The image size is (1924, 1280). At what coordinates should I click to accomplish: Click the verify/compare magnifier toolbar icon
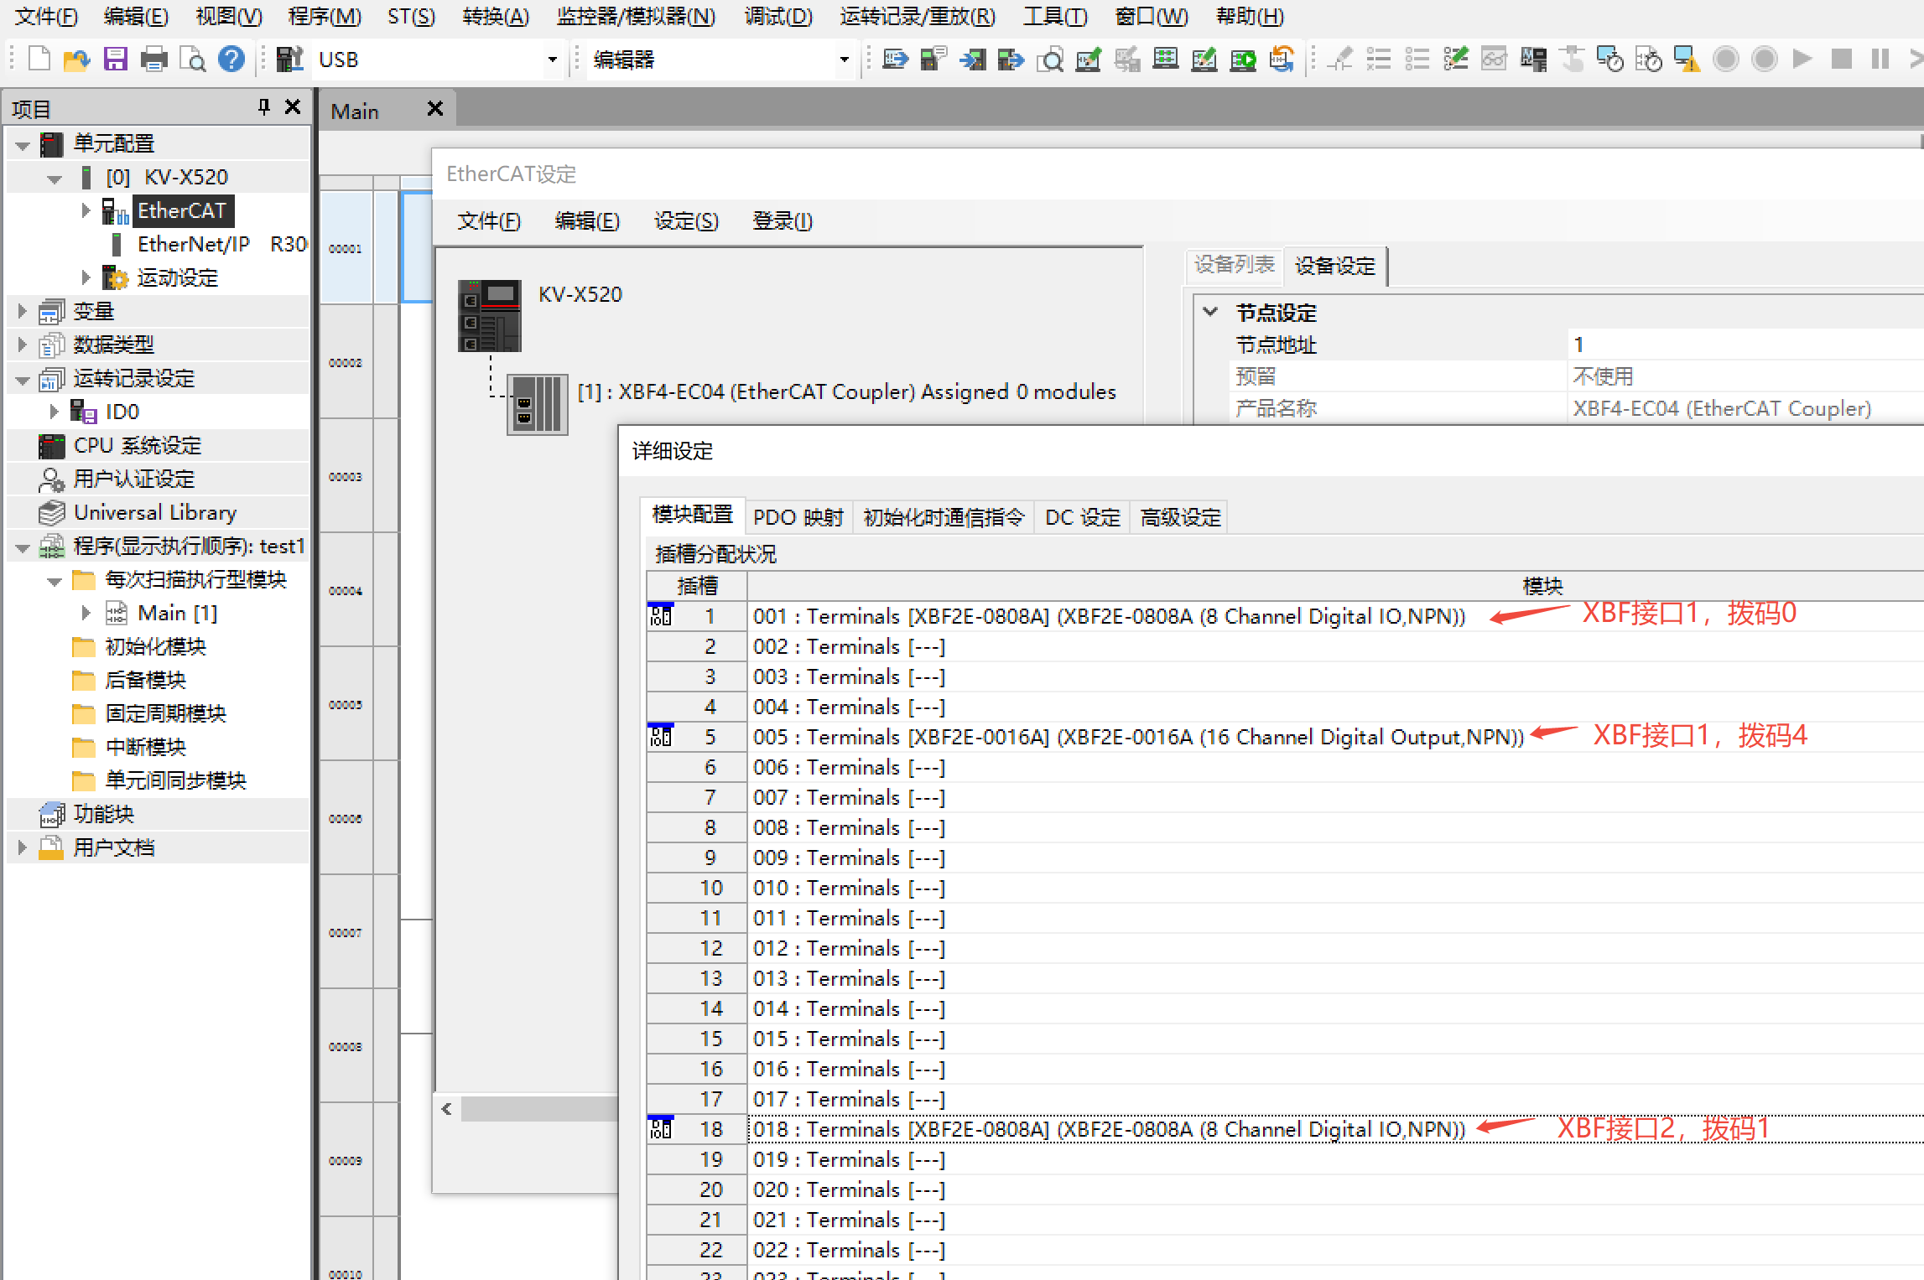pos(1049,60)
